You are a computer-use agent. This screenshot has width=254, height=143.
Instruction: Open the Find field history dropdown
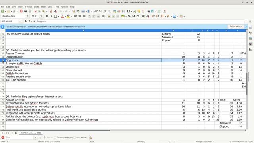click(x=35, y=137)
